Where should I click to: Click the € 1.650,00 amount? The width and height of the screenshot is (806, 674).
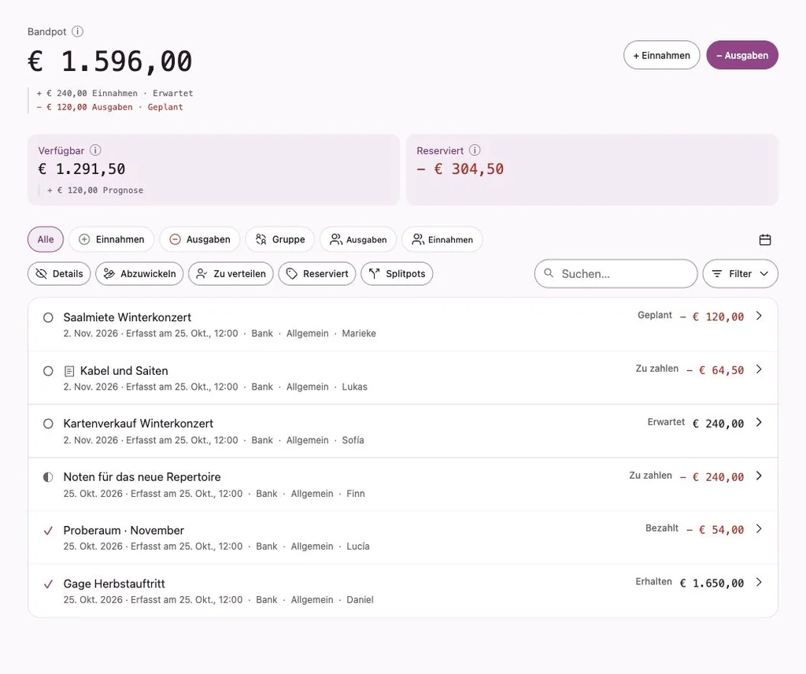tap(712, 583)
